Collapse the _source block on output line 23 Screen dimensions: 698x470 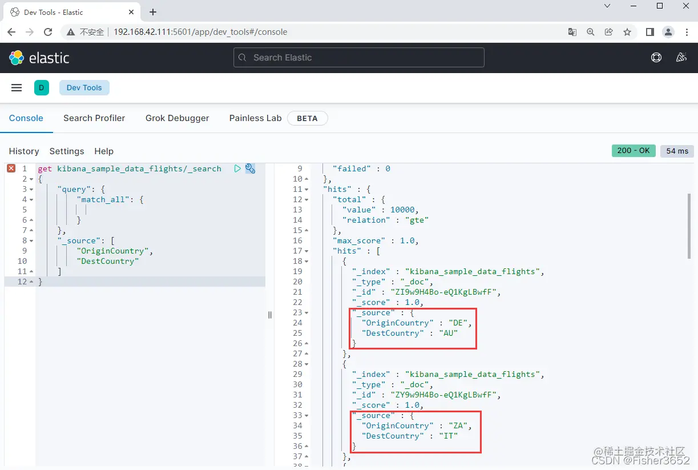(x=306, y=313)
